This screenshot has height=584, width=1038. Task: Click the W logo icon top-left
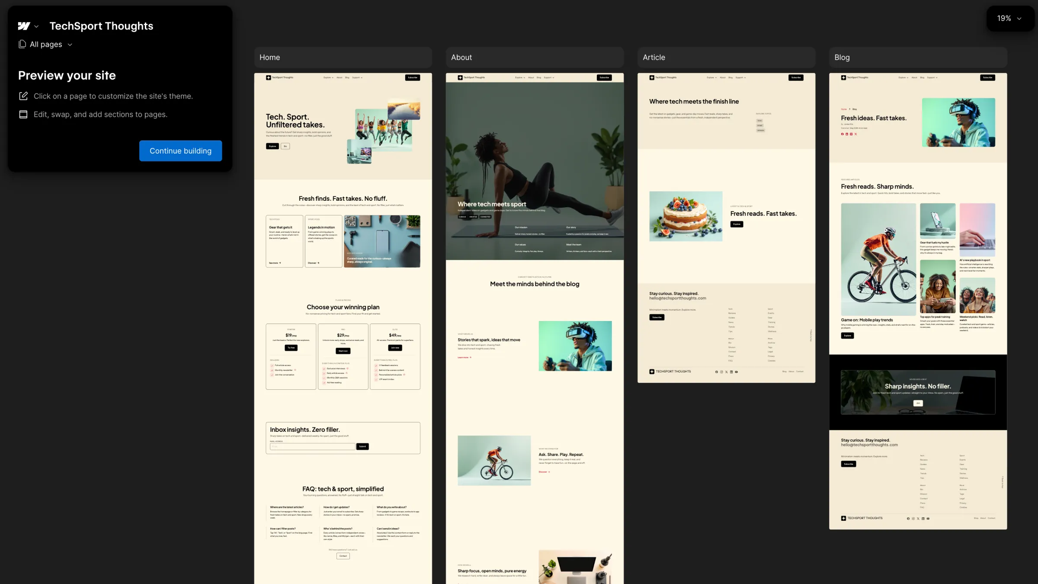(x=24, y=26)
